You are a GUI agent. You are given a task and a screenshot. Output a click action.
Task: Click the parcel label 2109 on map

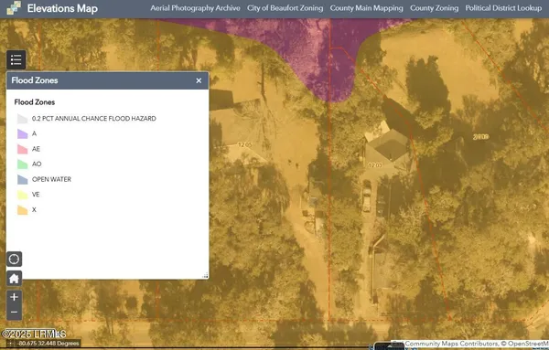[x=480, y=137]
